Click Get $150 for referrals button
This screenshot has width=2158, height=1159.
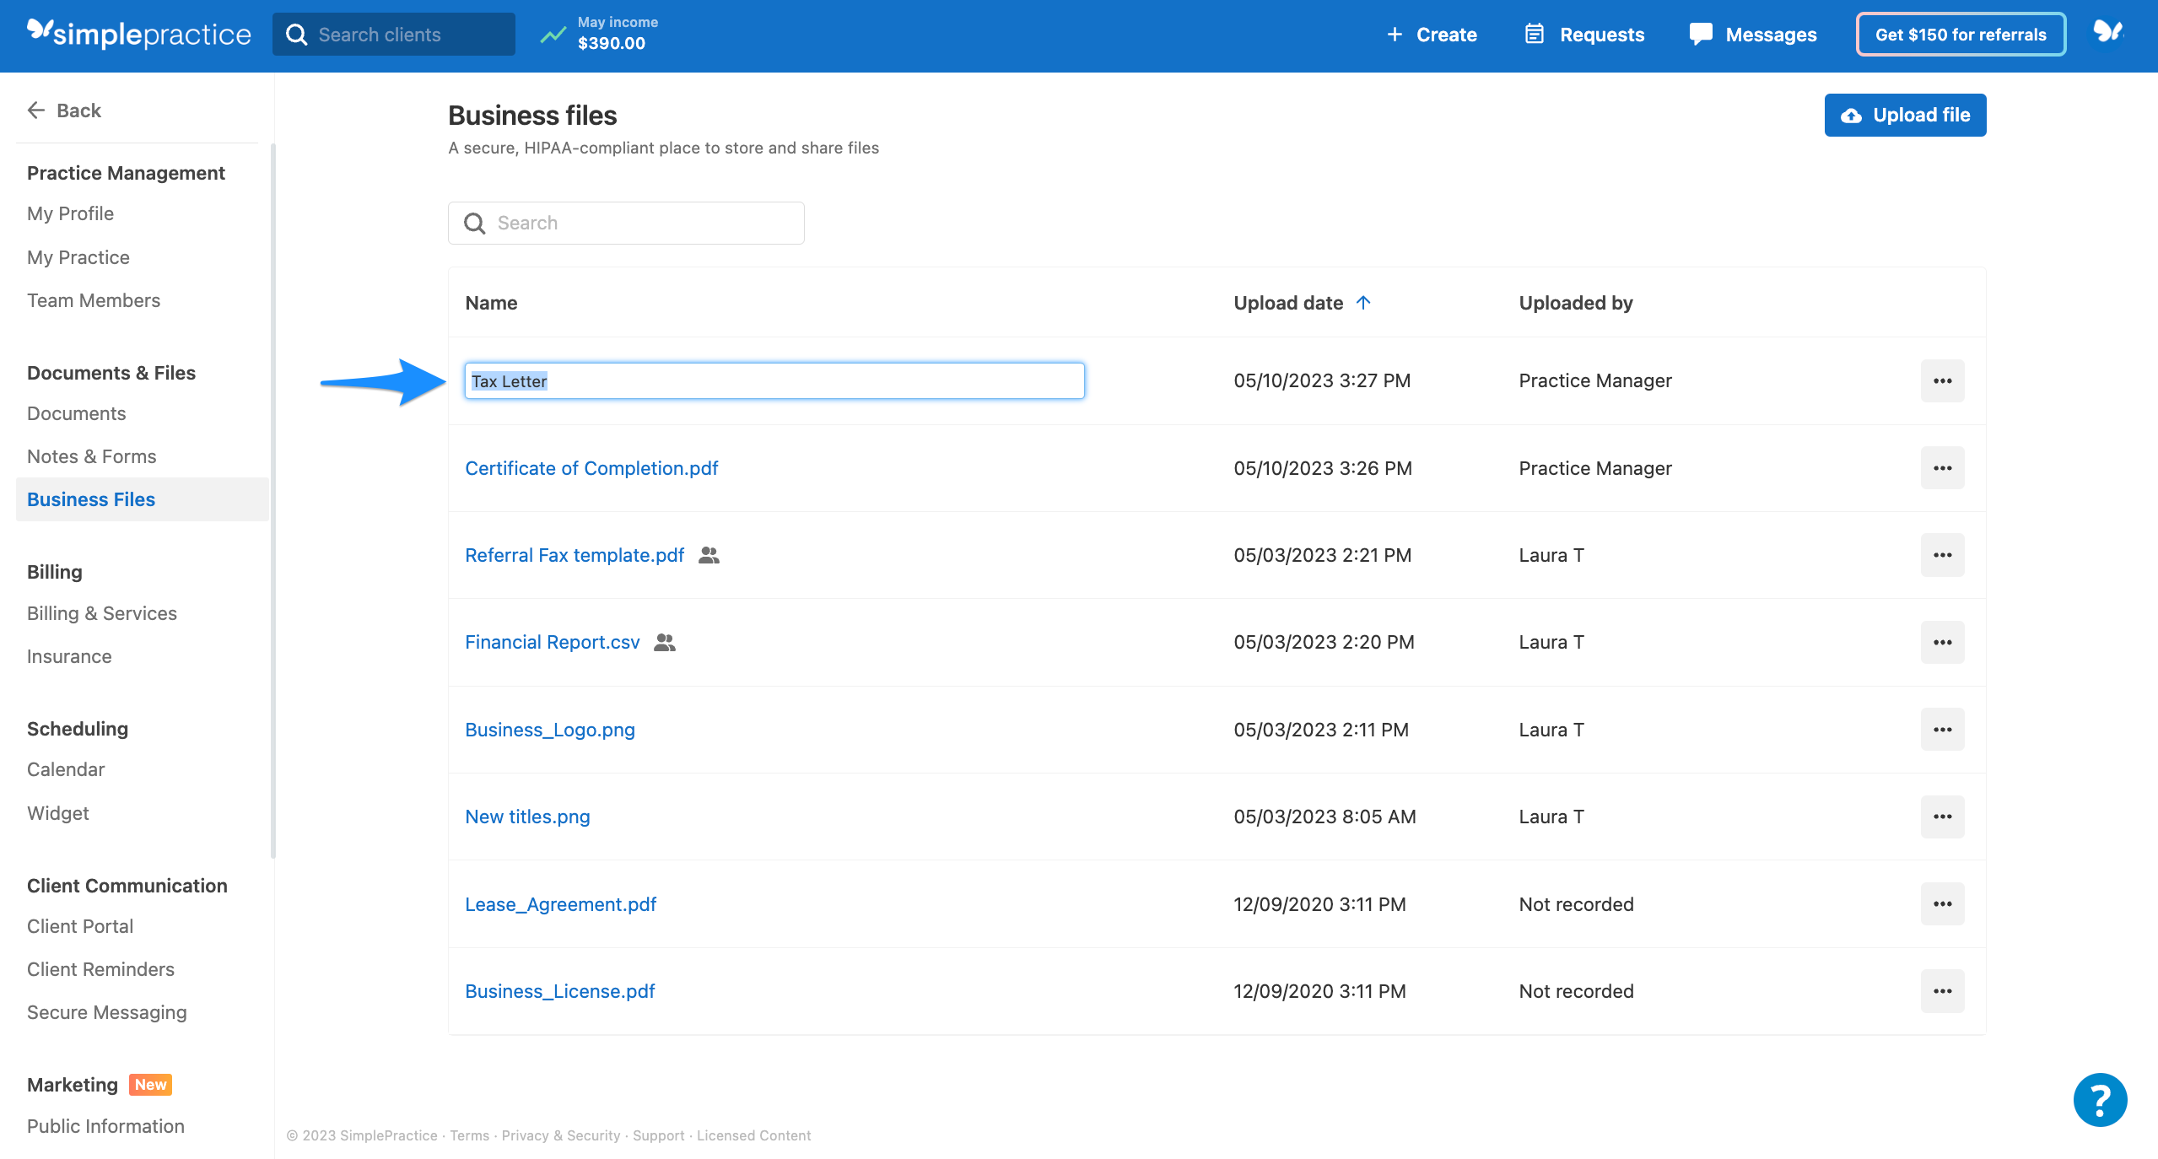(x=1961, y=35)
